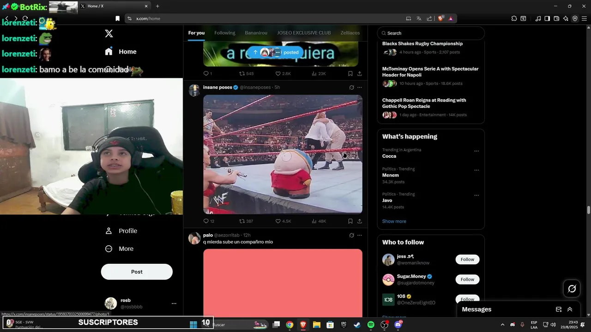Click the Brave Rewards triangle icon
The height and width of the screenshot is (332, 591).
tap(451, 18)
